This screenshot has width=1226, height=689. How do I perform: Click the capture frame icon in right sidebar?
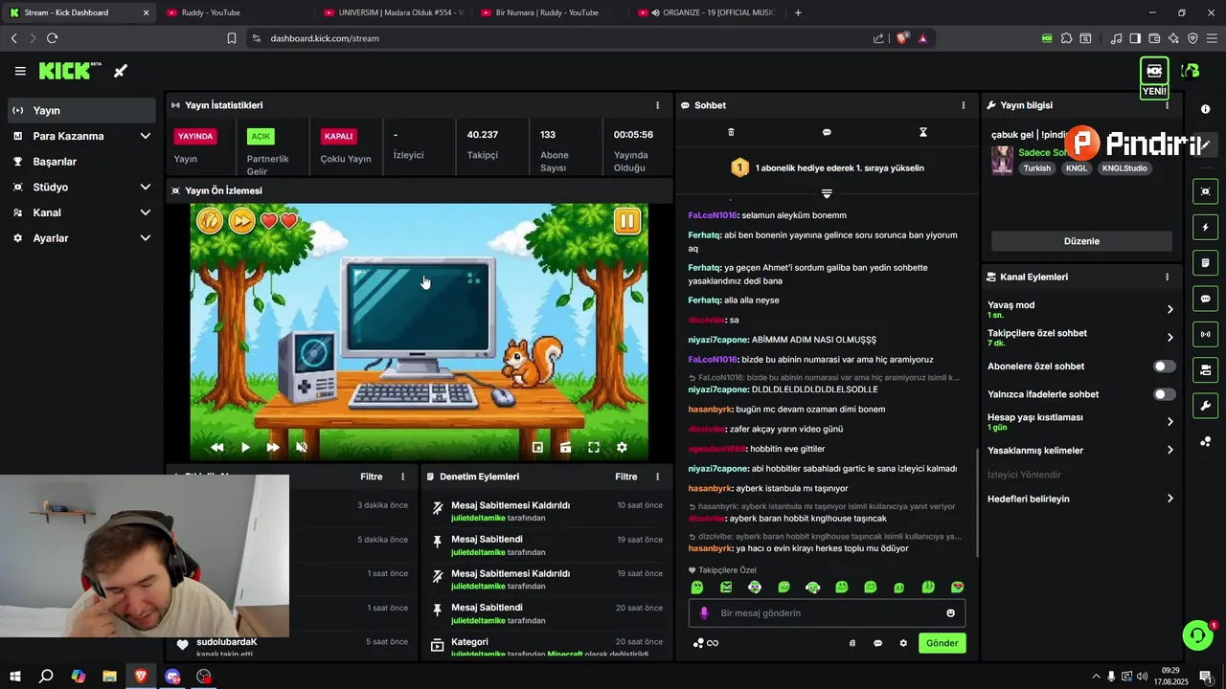[x=1205, y=191]
